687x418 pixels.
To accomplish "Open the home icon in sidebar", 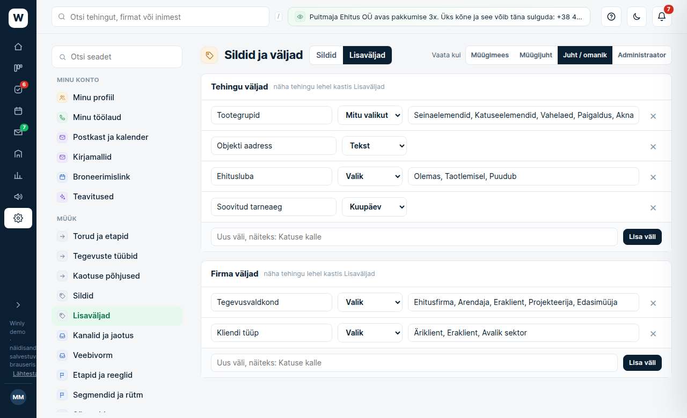I will [18, 47].
